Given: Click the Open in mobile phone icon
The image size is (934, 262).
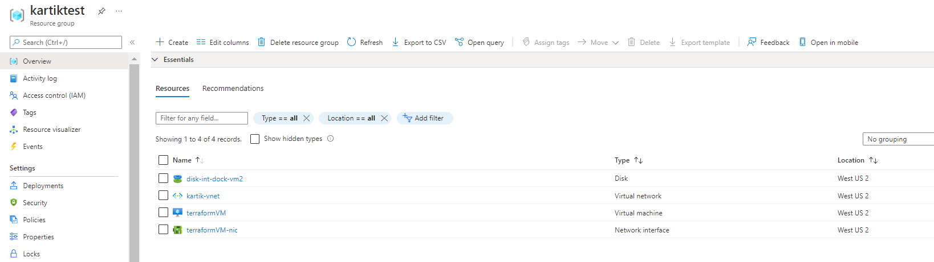Looking at the screenshot, I should click(x=802, y=42).
